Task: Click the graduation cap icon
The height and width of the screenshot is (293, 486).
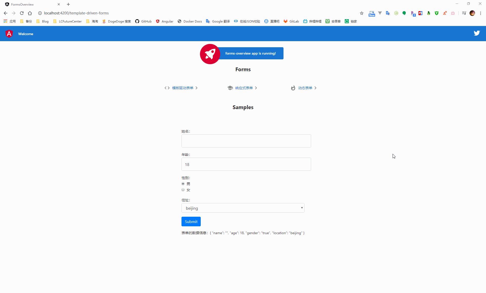Action: [x=230, y=88]
